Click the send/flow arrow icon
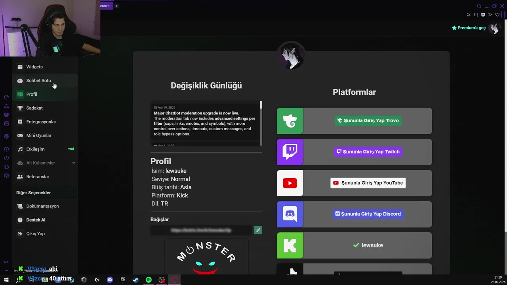This screenshot has width=507, height=285. pyautogui.click(x=490, y=15)
